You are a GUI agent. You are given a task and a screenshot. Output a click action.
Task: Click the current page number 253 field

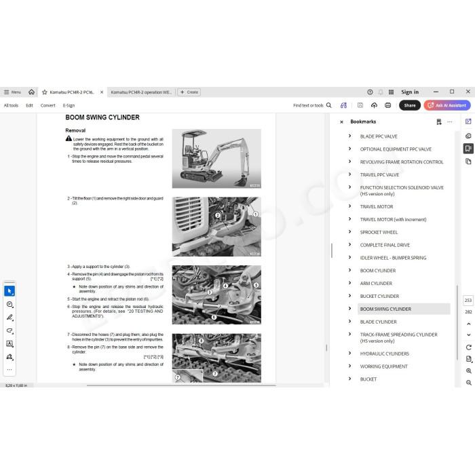click(468, 300)
